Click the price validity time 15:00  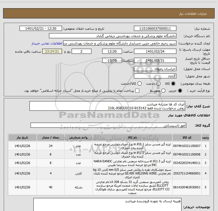[112, 61]
